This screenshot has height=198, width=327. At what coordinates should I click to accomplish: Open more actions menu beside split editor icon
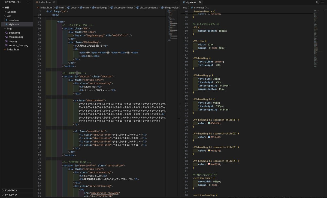323,2
